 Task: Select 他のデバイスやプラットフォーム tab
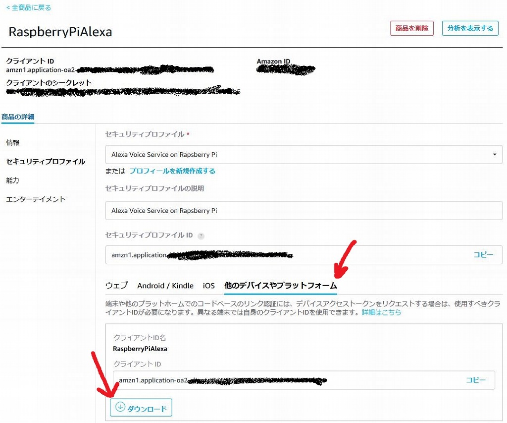pyautogui.click(x=281, y=285)
